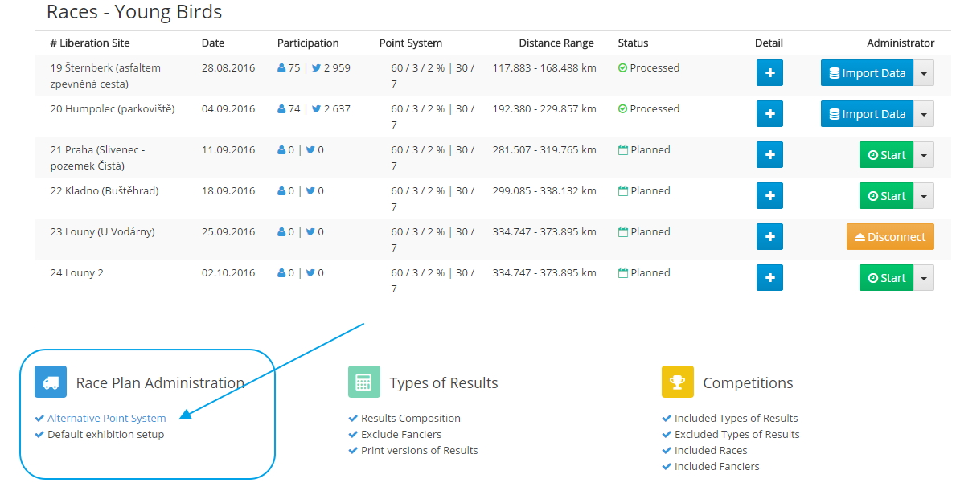Viewport: 956px width, 499px height.
Task: Open Alternative Point System link
Action: point(106,418)
